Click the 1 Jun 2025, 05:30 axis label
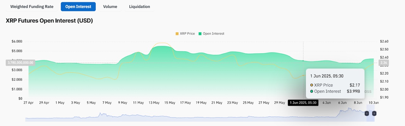The width and height of the screenshot is (405, 126). (303, 103)
